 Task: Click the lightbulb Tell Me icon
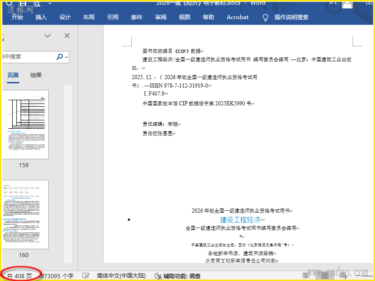click(x=265, y=17)
